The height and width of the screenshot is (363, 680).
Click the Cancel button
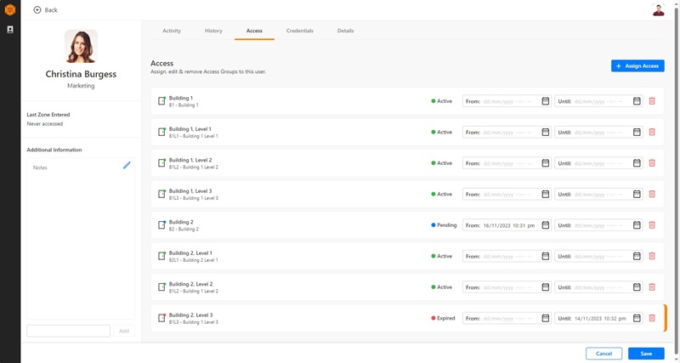pyautogui.click(x=603, y=353)
